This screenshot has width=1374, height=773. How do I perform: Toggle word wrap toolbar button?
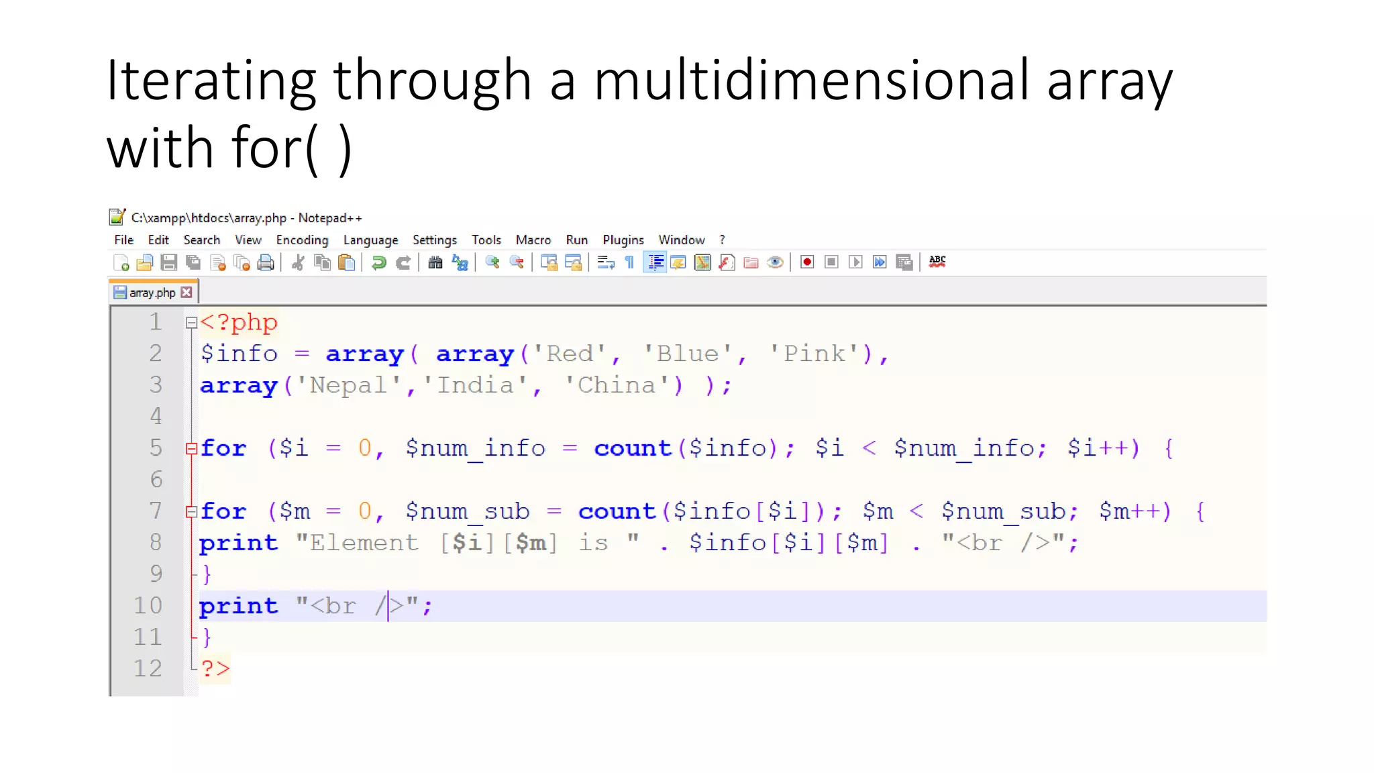(x=606, y=262)
